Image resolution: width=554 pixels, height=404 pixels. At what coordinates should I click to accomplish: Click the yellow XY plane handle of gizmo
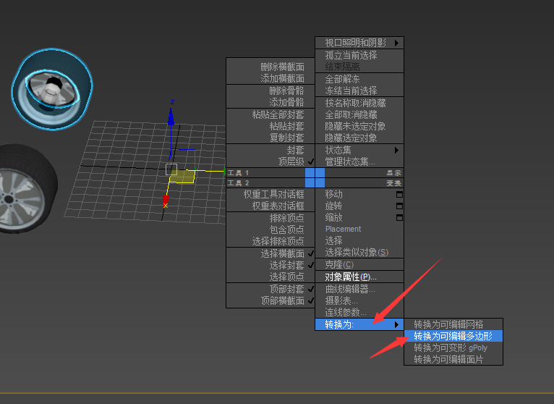click(184, 176)
